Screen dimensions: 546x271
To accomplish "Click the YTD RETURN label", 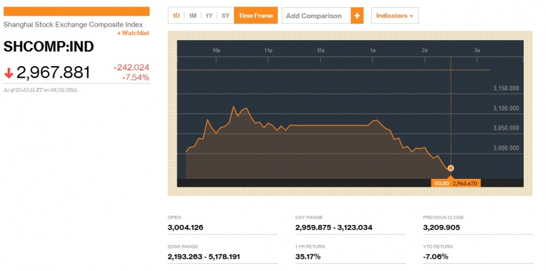I will (437, 247).
